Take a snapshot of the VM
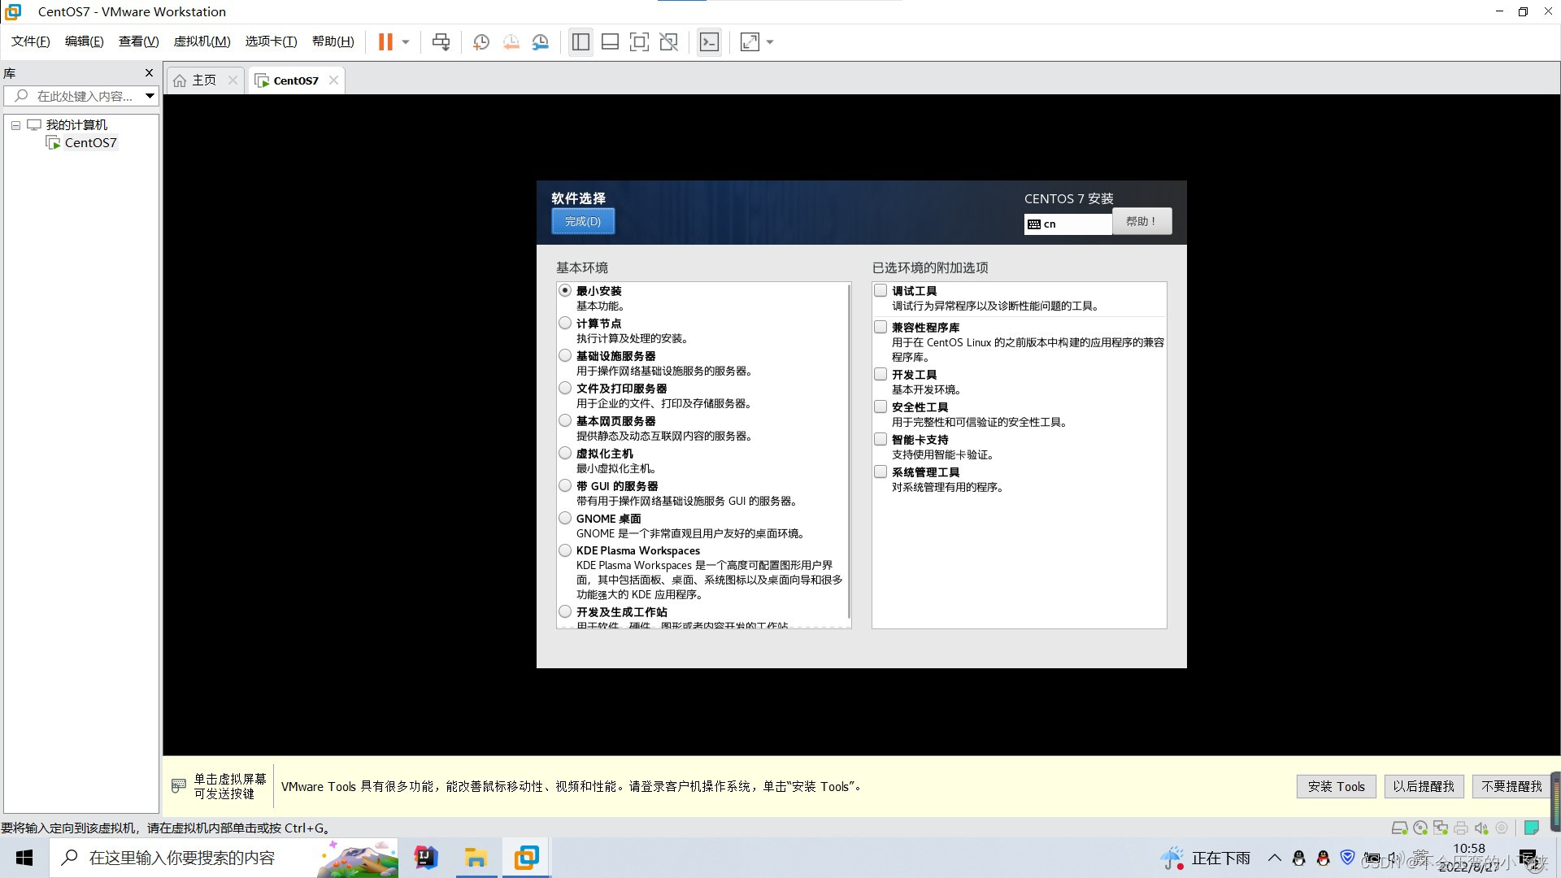This screenshot has width=1561, height=878. pos(480,41)
